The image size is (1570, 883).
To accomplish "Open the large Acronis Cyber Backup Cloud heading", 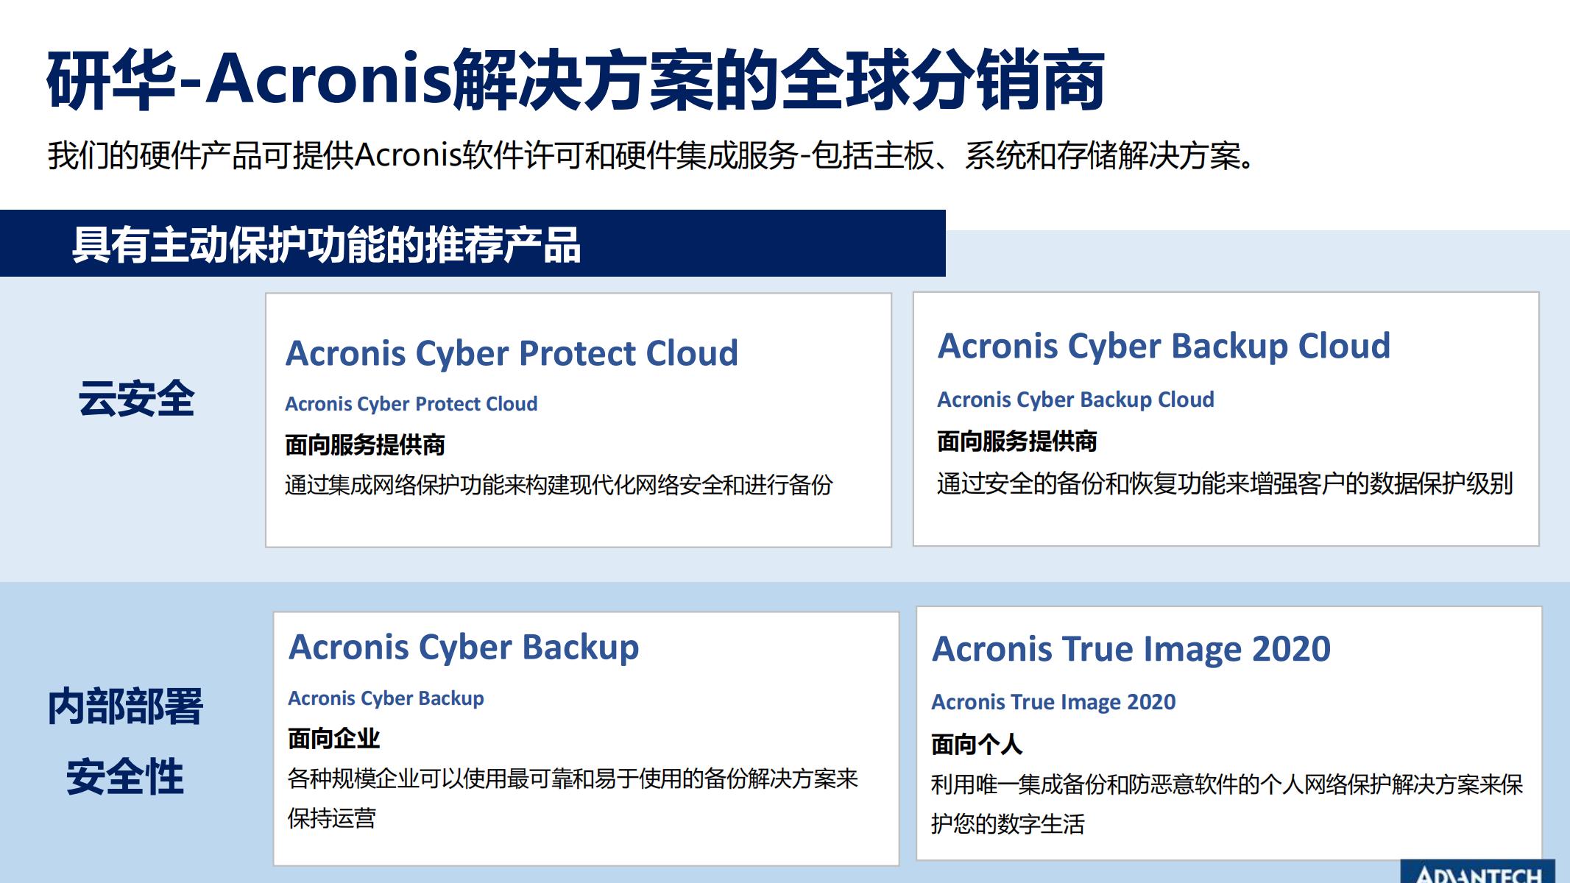I will coord(1164,347).
